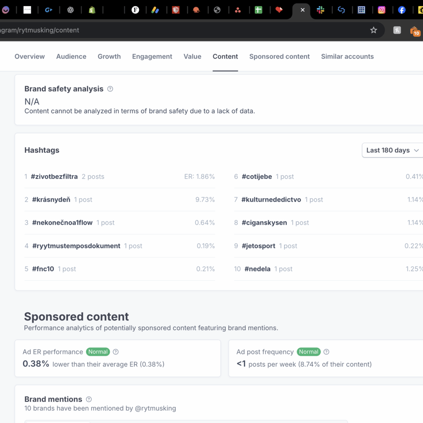Switch to the Facebook browser tab
This screenshot has width=423, height=423.
click(402, 10)
